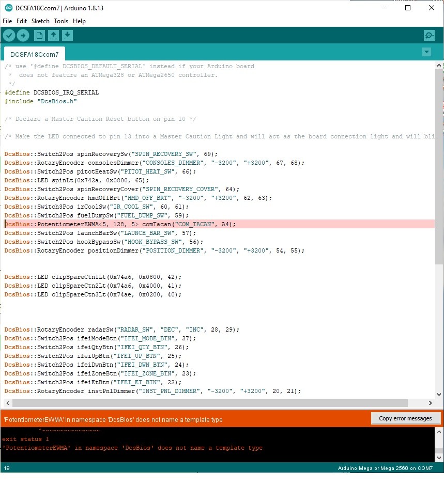The image size is (444, 487).
Task: Click the Master Caution Reset comment line
Action: (100, 119)
